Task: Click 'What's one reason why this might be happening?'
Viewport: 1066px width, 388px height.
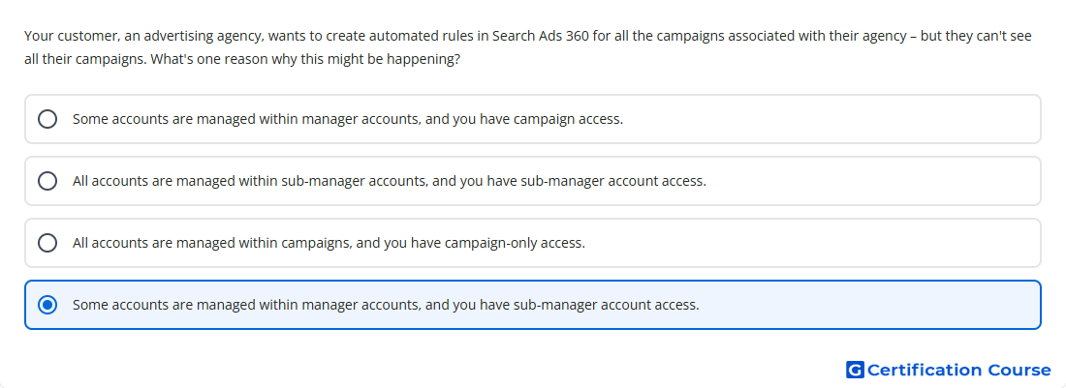Action: (x=305, y=59)
